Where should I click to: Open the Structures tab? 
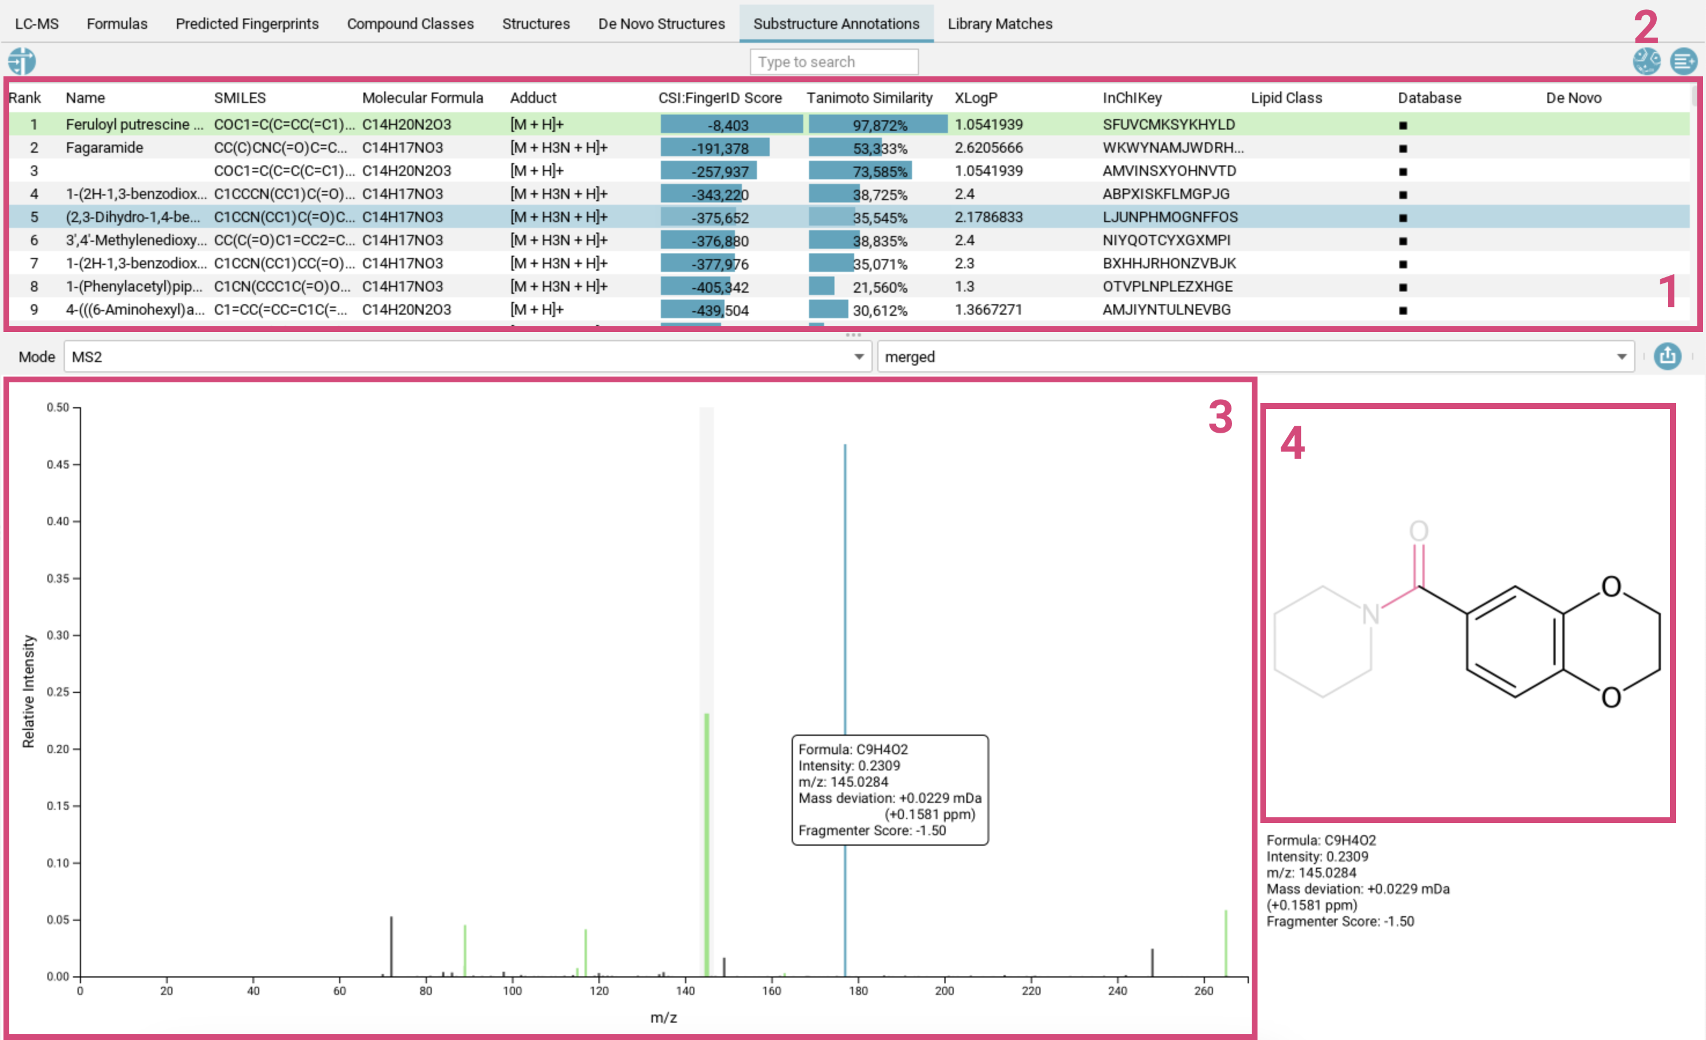pyautogui.click(x=536, y=24)
